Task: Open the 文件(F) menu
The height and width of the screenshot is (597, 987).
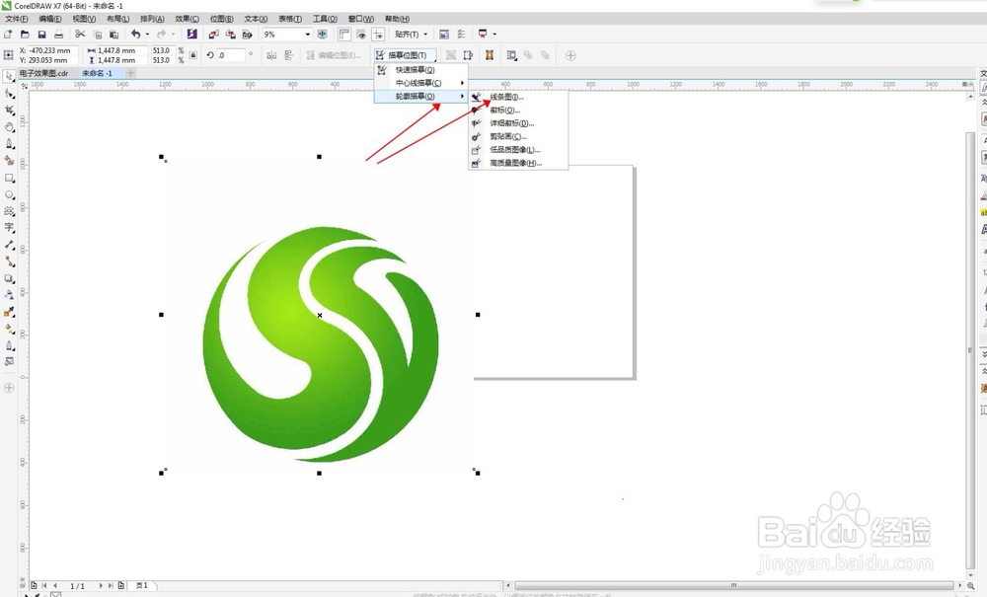Action: pyautogui.click(x=17, y=19)
